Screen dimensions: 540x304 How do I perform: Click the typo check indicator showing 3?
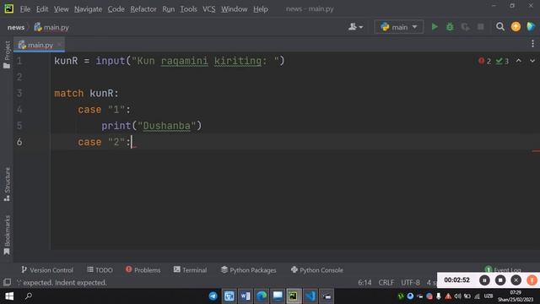[x=502, y=62]
